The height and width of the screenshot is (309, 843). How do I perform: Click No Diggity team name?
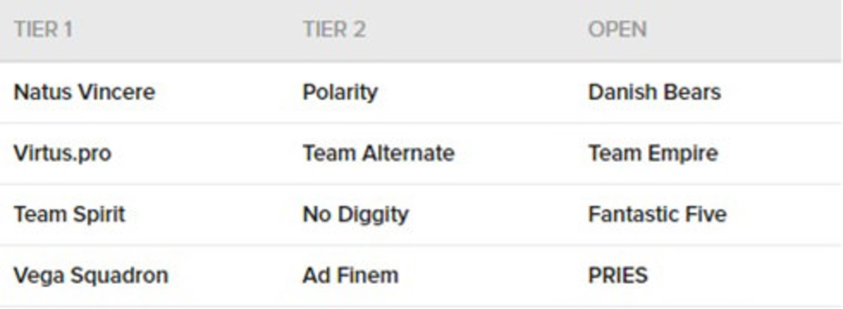tap(356, 215)
